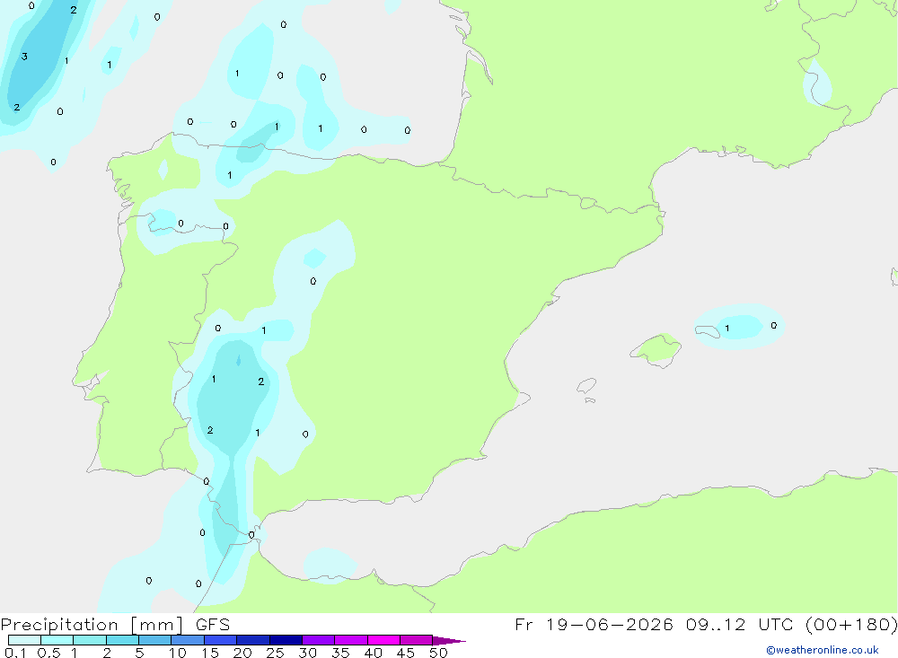Viewport: 898px width, 658px height.
Task: Pick the 15–20 mm legend swatch
Action: (x=220, y=640)
